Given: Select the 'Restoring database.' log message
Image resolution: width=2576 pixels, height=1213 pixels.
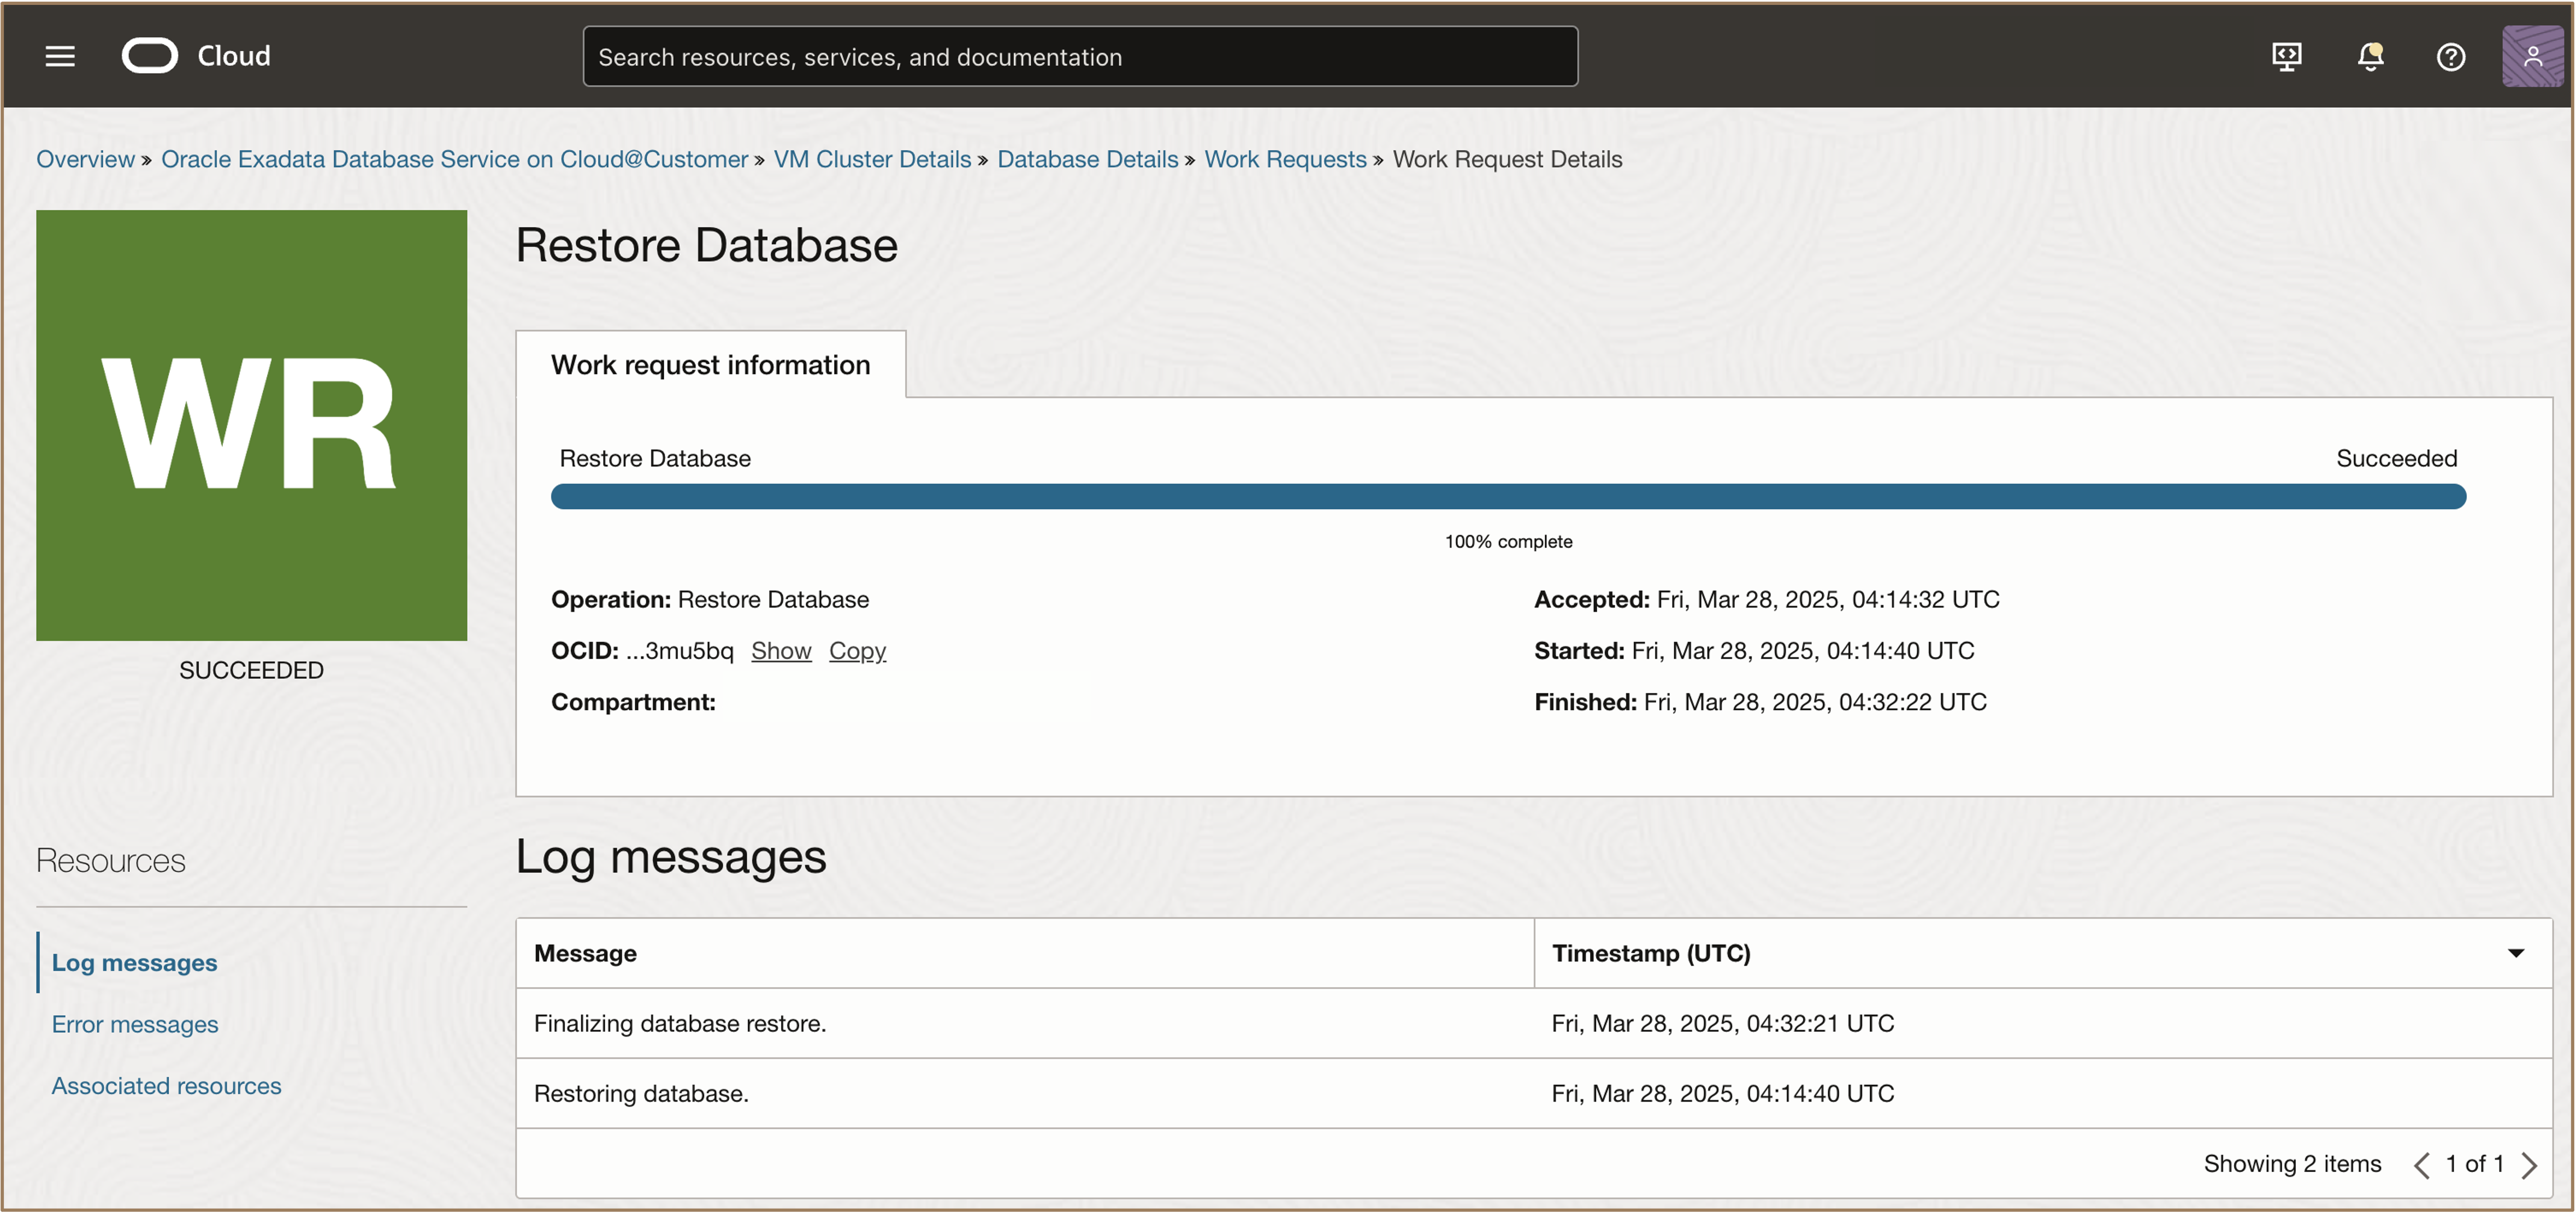Looking at the screenshot, I should tap(641, 1093).
